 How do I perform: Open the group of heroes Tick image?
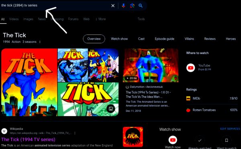103,65
